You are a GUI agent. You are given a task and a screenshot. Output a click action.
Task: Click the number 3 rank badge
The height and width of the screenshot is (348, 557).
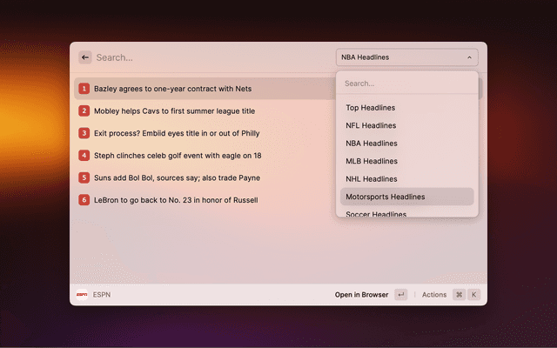84,133
